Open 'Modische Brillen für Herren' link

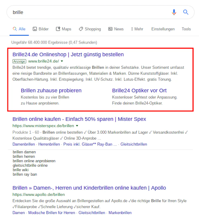52,213
